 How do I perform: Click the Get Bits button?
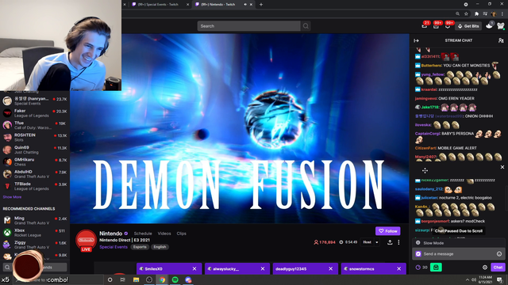(x=468, y=26)
